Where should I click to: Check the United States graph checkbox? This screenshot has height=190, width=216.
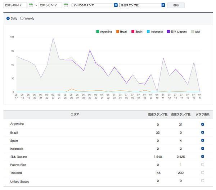click(x=203, y=181)
